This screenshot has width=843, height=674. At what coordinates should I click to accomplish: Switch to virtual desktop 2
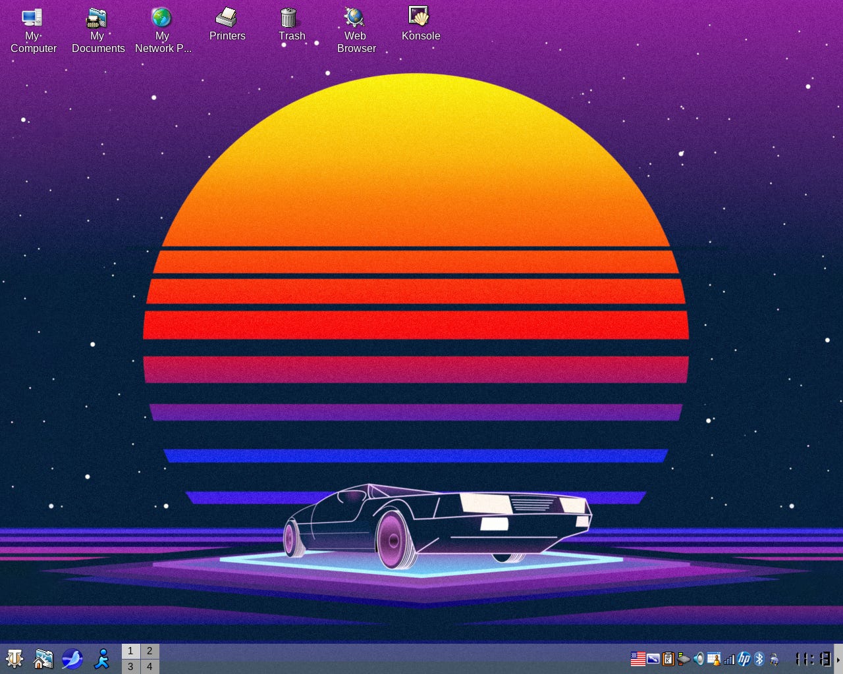(x=150, y=651)
